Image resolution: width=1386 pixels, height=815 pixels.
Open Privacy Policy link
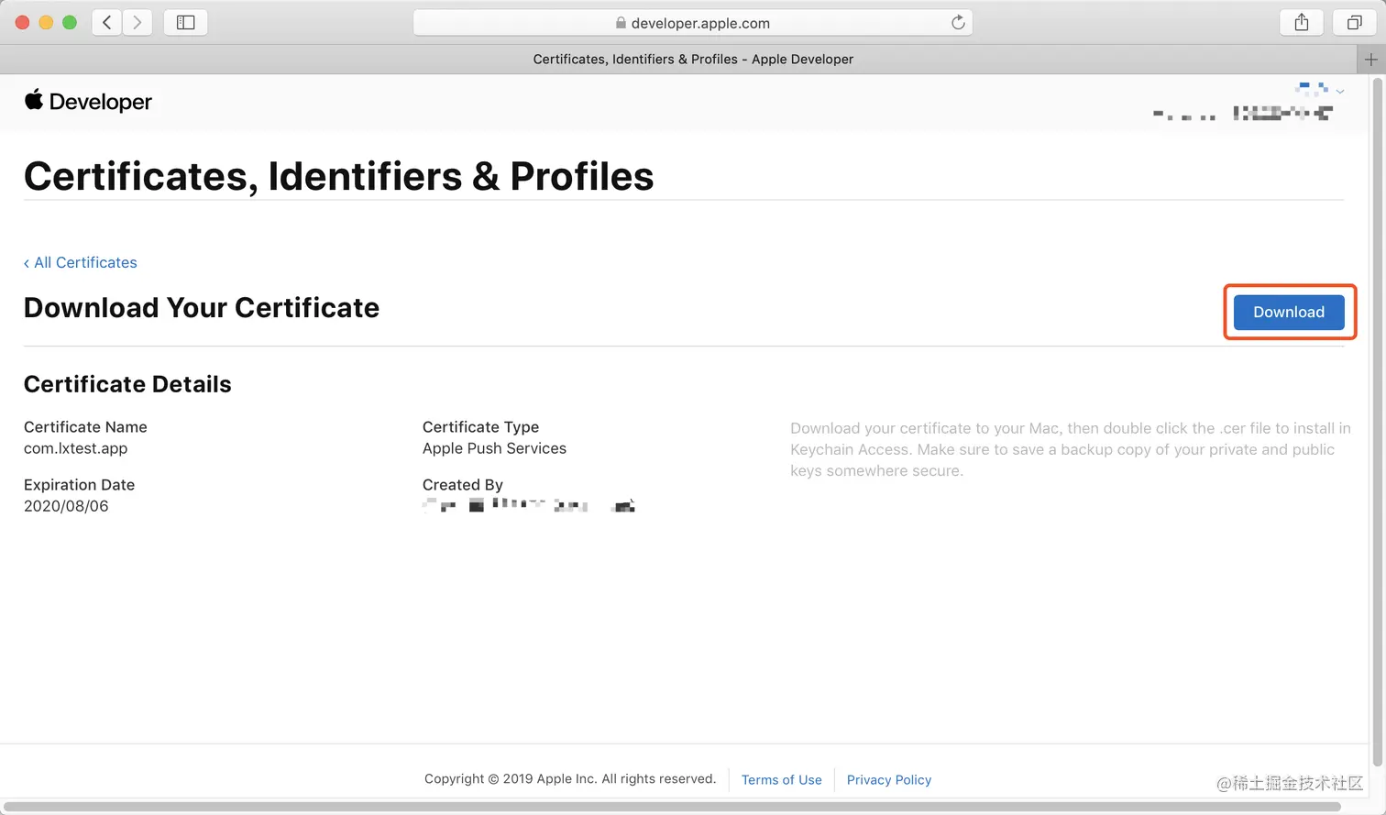(889, 780)
